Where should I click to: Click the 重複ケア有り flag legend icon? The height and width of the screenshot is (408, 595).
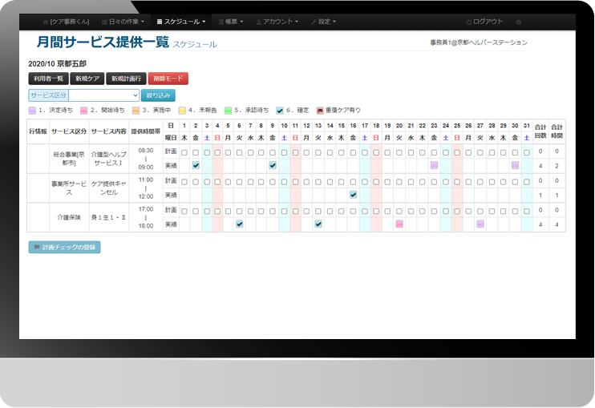point(320,111)
